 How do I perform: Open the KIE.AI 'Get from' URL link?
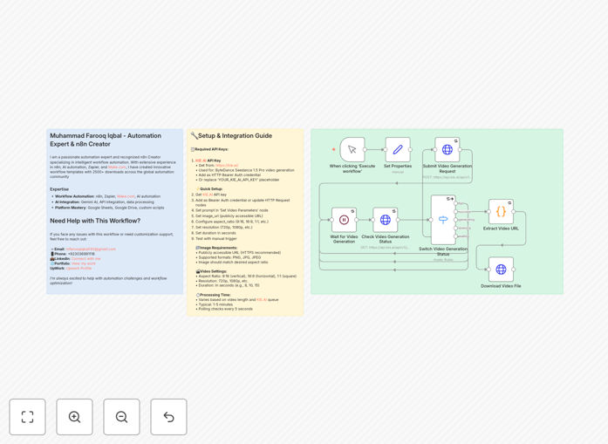pos(227,165)
